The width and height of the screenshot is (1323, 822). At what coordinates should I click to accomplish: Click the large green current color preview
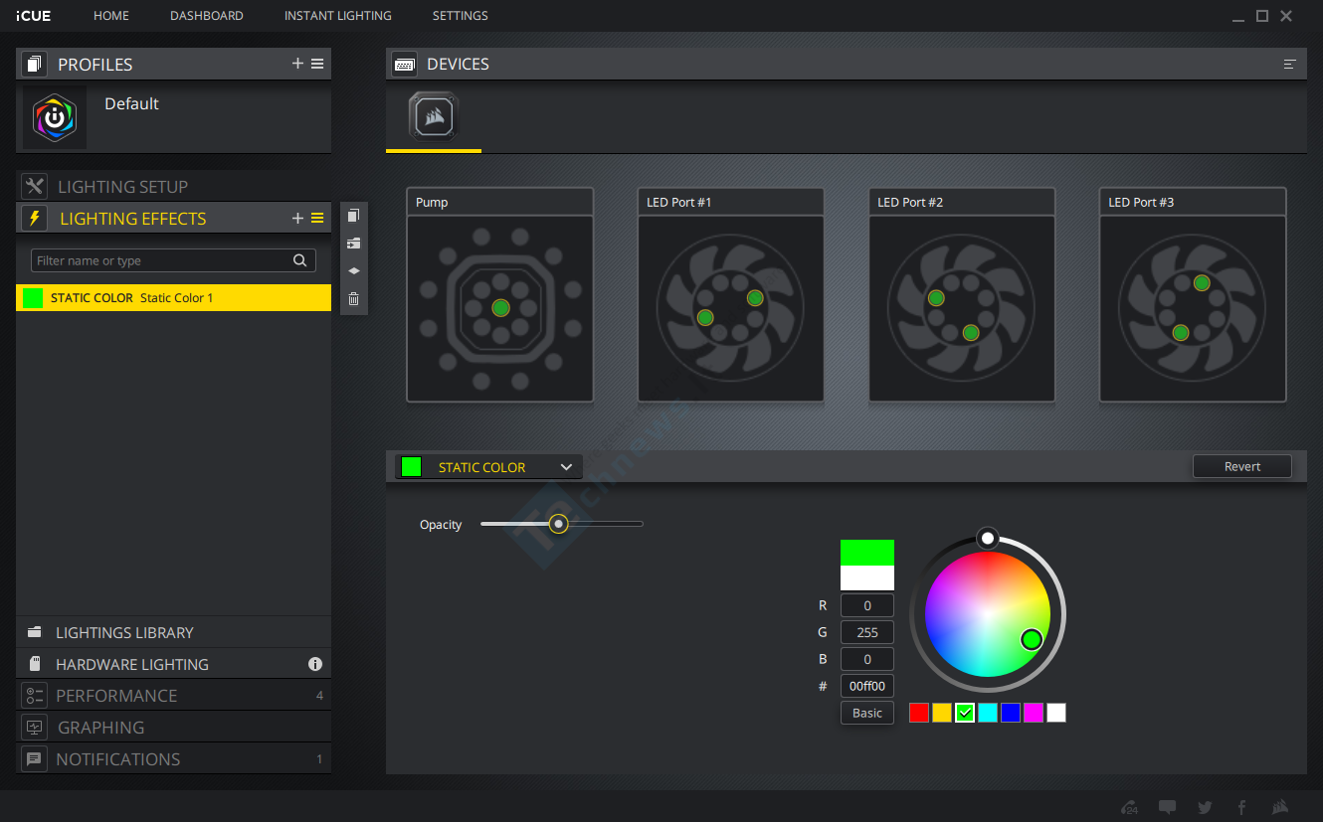(x=867, y=553)
